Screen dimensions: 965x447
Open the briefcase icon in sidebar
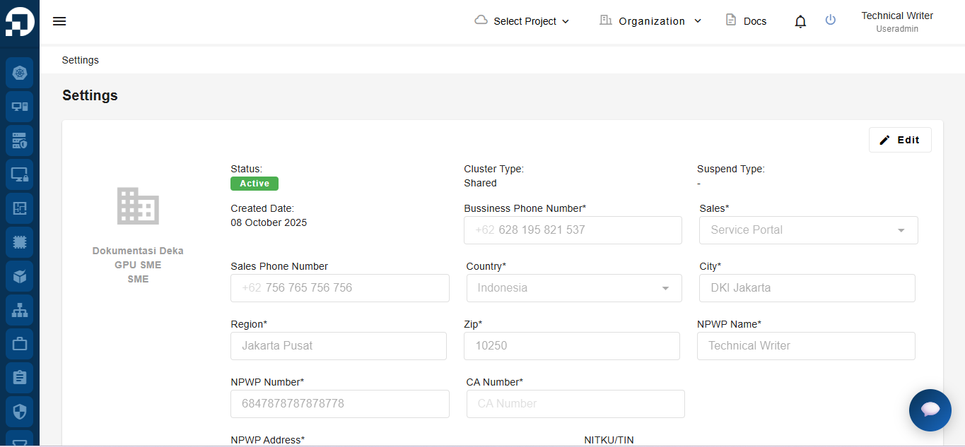click(20, 344)
